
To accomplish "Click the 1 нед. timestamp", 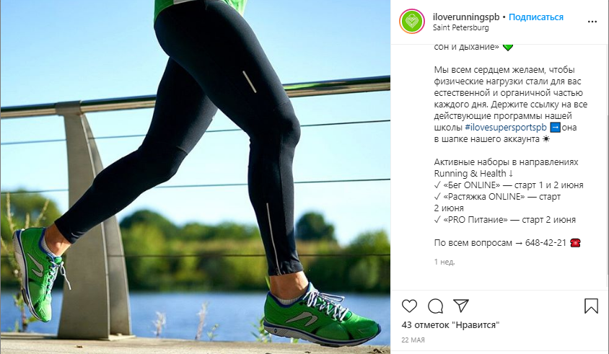I will point(444,262).
